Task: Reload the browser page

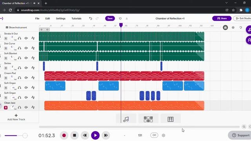Action: (x=11, y=10)
